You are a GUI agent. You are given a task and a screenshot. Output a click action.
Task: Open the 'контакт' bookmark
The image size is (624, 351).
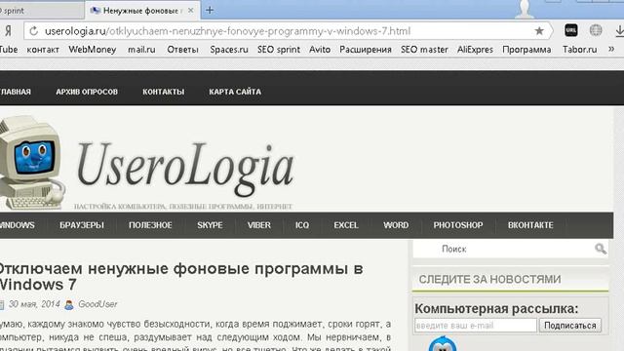(43, 50)
